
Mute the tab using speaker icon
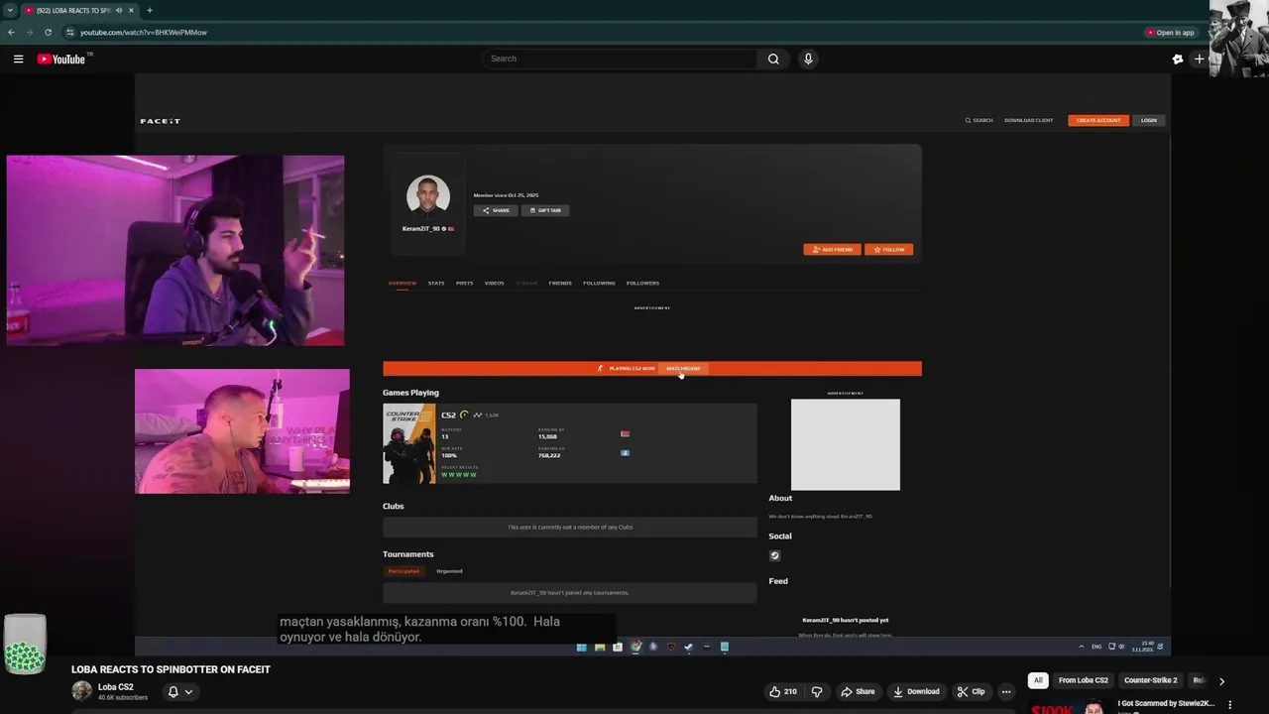[x=119, y=10]
